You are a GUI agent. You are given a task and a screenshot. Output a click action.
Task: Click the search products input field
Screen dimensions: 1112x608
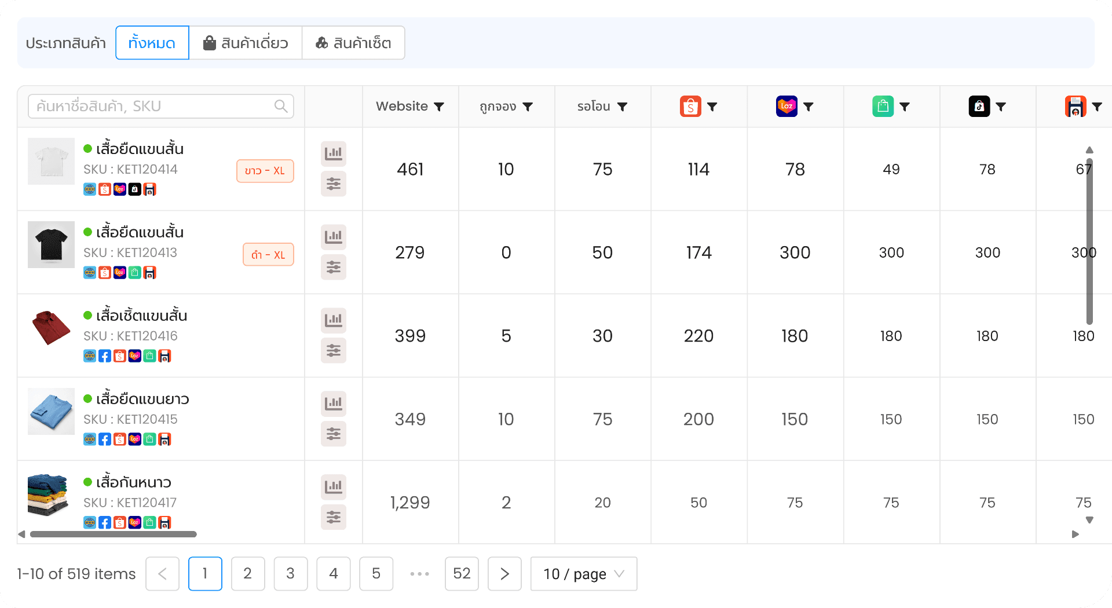tap(160, 106)
